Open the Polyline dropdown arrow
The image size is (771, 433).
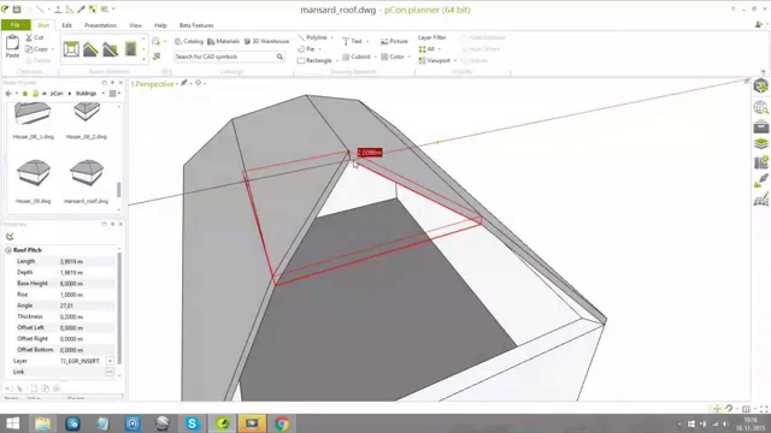331,37
